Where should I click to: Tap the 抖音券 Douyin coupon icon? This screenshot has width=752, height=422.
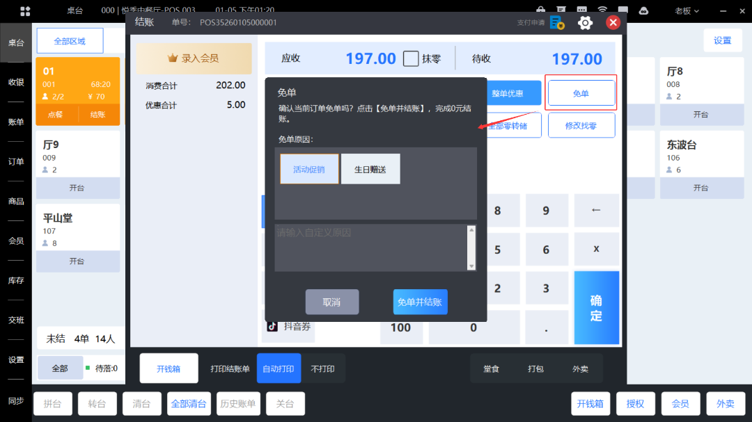(x=273, y=327)
